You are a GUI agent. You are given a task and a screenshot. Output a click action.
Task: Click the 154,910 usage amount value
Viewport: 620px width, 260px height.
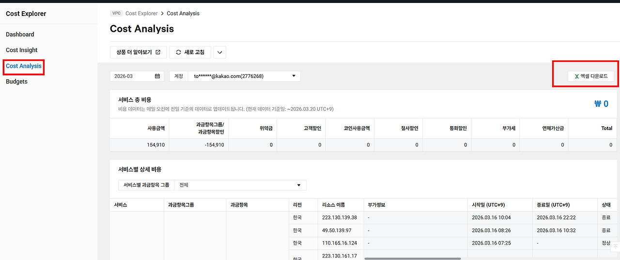[156, 145]
